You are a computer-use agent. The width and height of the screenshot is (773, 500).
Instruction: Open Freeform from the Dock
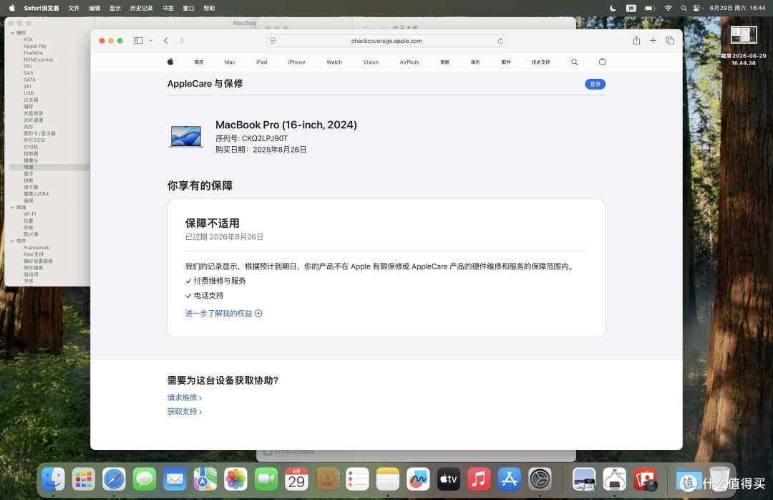click(x=418, y=479)
